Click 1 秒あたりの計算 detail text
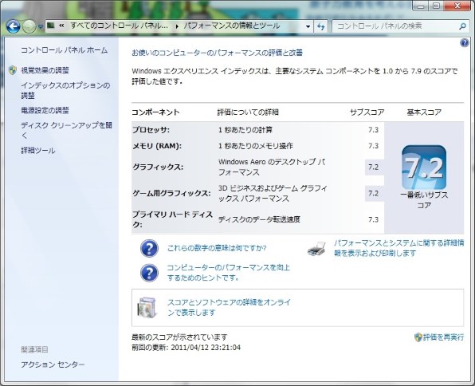The height and width of the screenshot is (386, 475). (x=245, y=130)
